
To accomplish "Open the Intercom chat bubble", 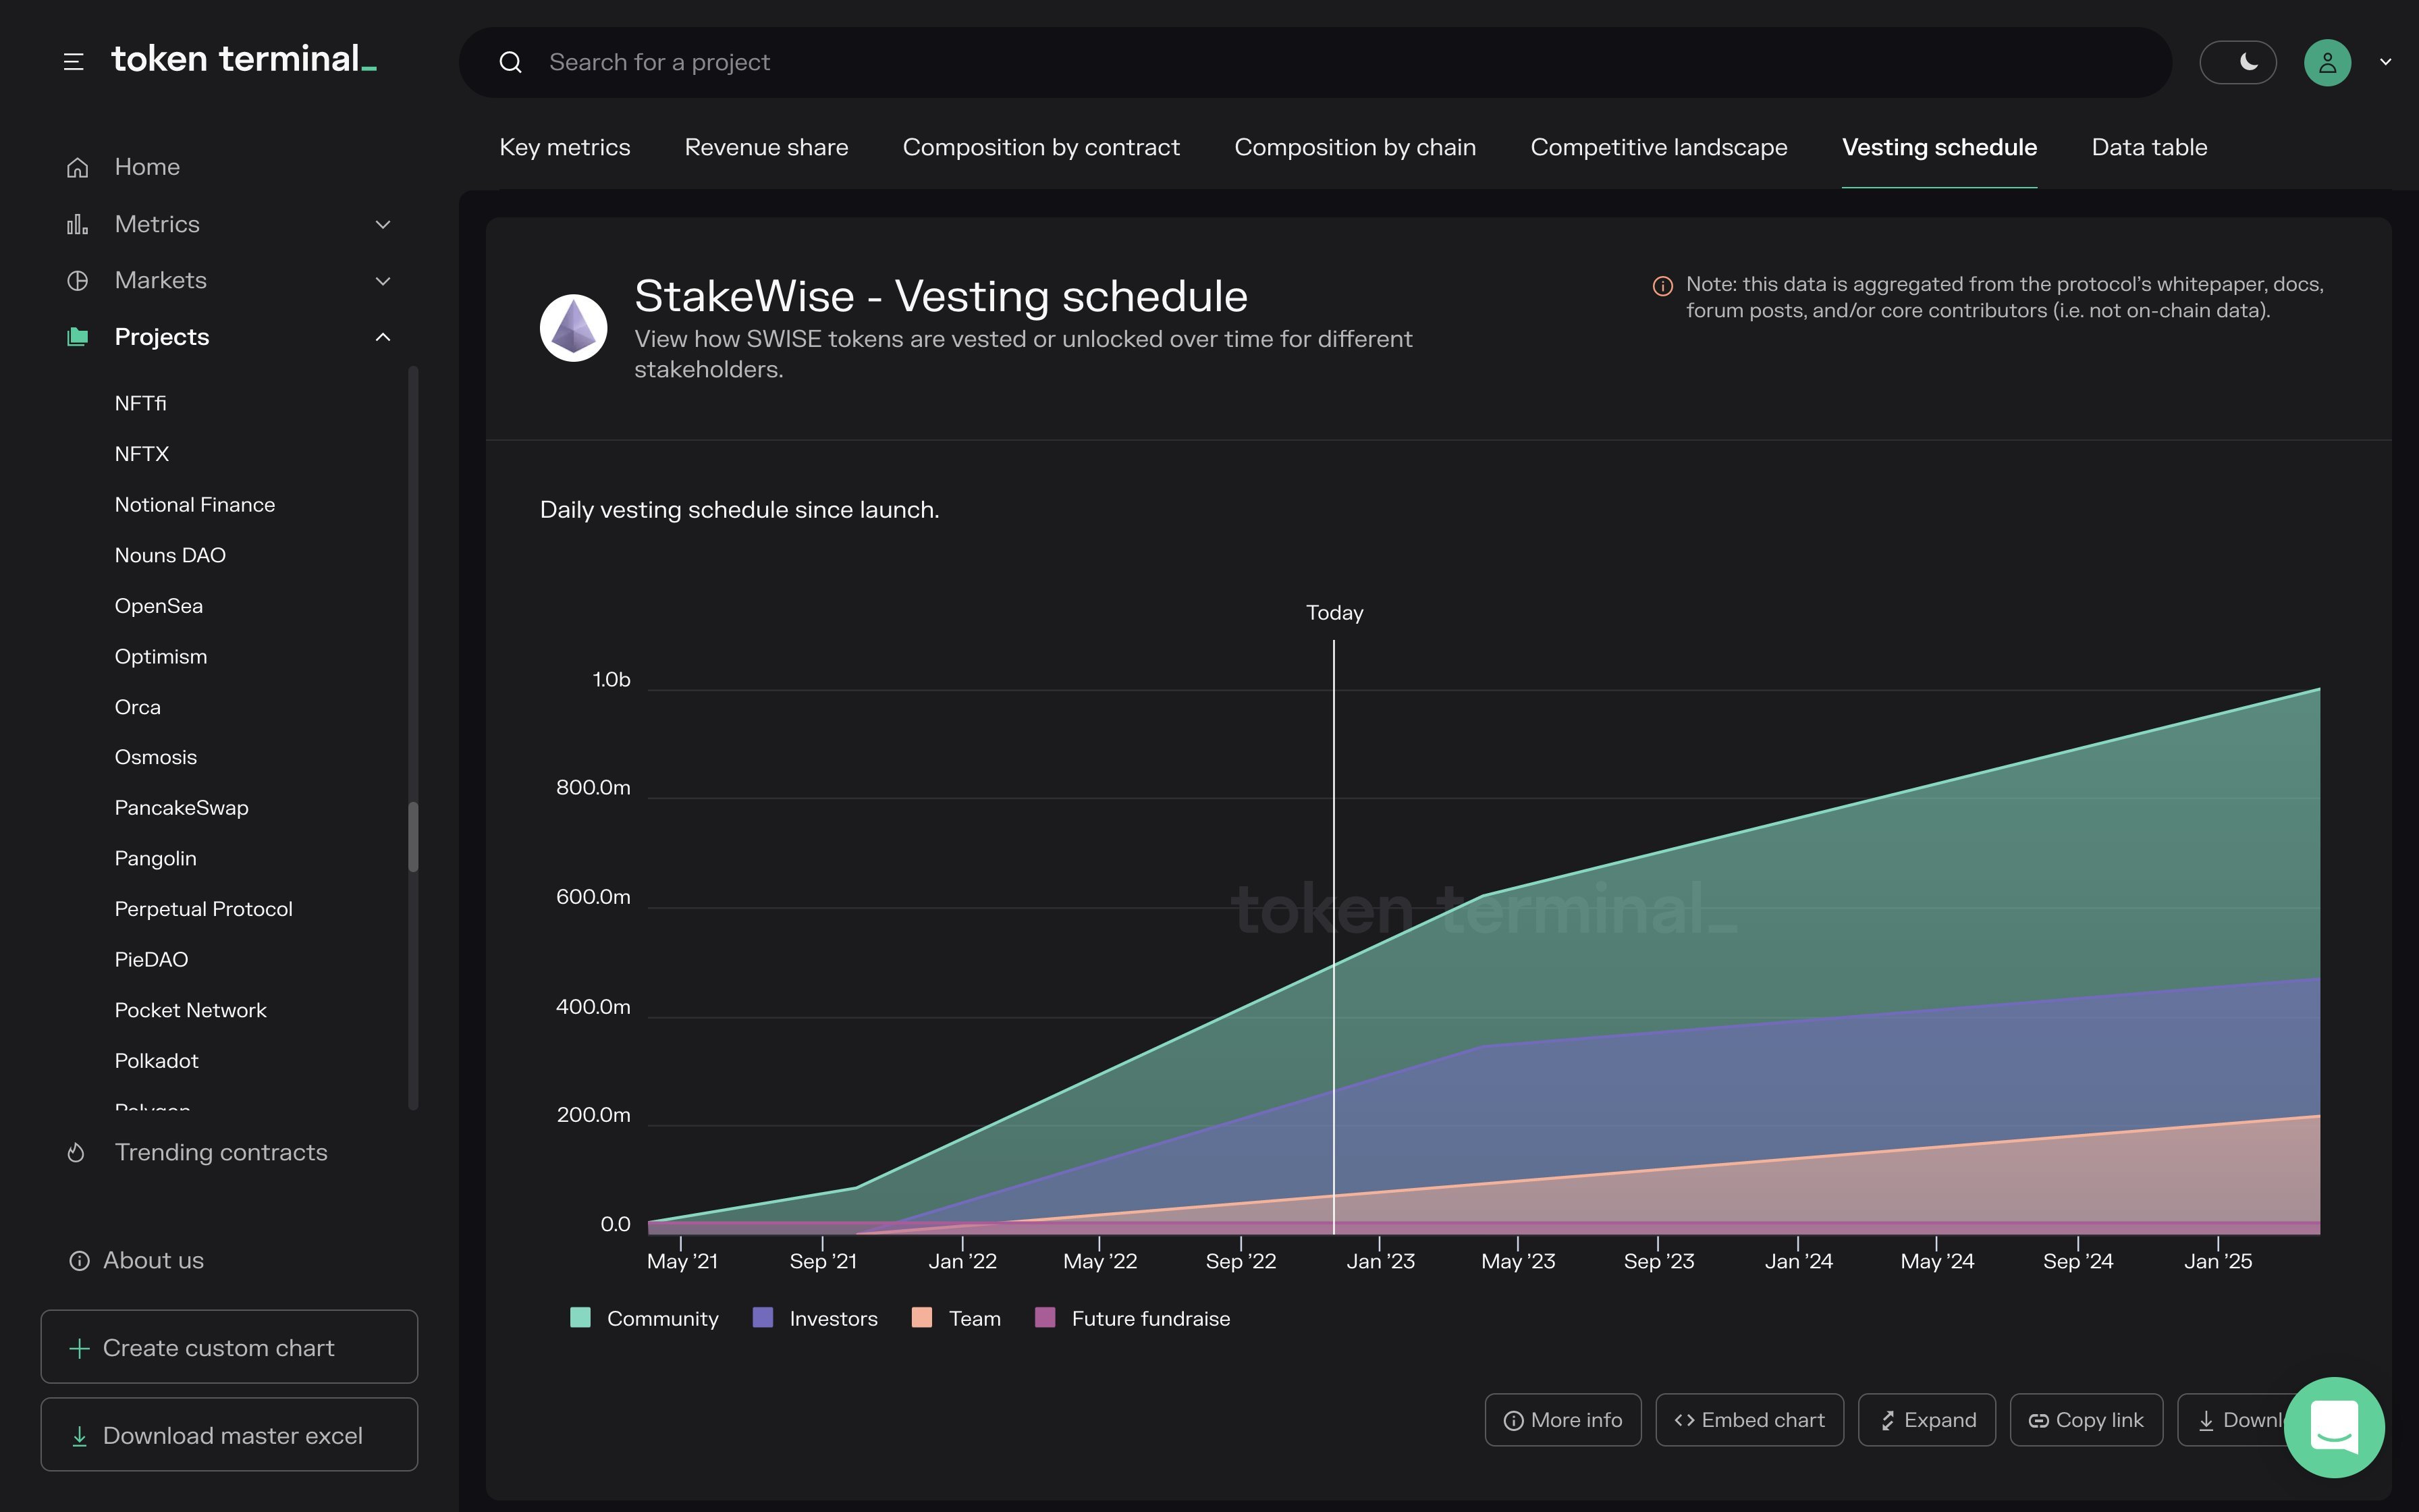I will [2335, 1427].
